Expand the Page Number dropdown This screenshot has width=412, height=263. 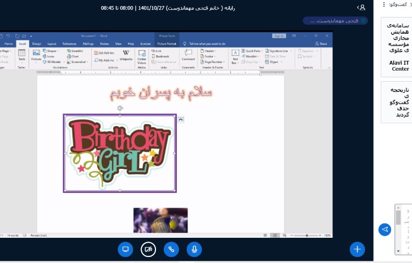tap(213, 62)
